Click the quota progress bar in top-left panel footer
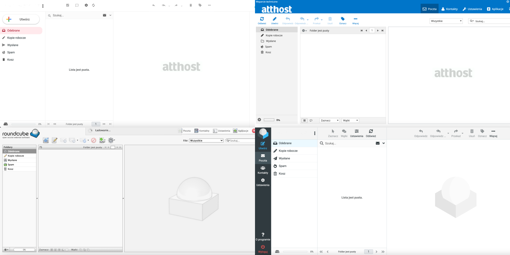 click(x=24, y=124)
